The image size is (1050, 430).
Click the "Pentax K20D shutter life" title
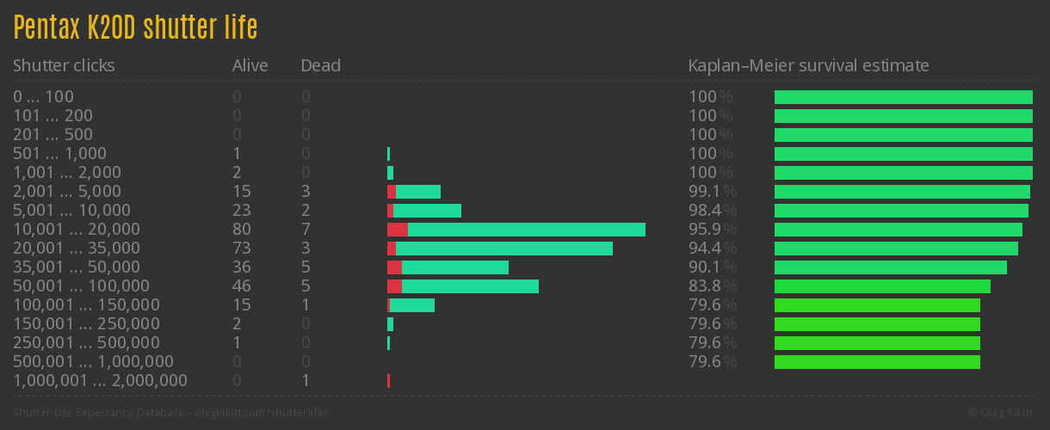point(135,28)
